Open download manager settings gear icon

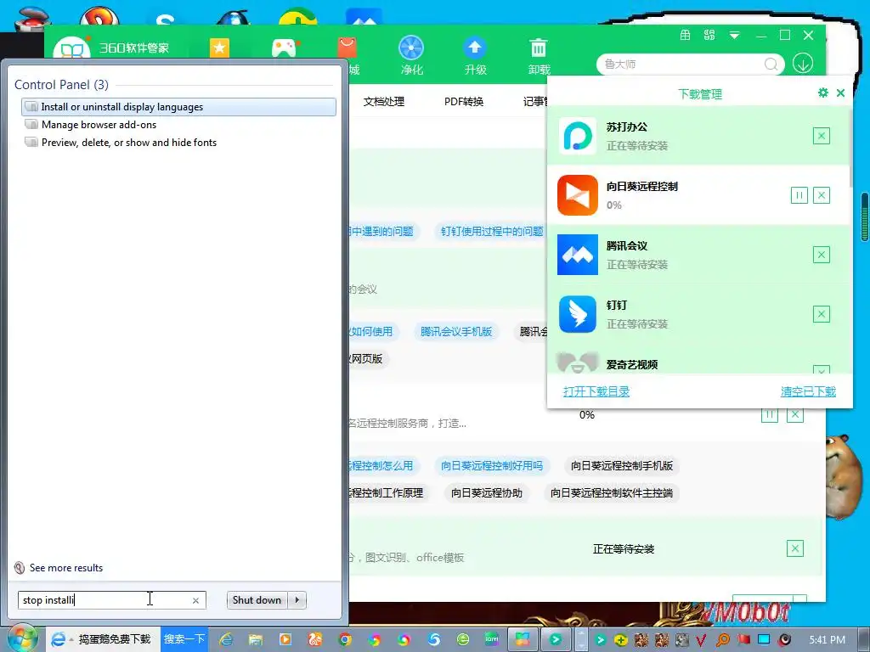tap(822, 93)
